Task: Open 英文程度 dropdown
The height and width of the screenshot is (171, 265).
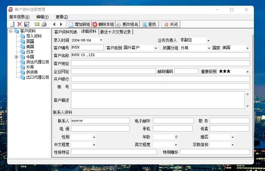Action: pyautogui.click(x=176, y=145)
